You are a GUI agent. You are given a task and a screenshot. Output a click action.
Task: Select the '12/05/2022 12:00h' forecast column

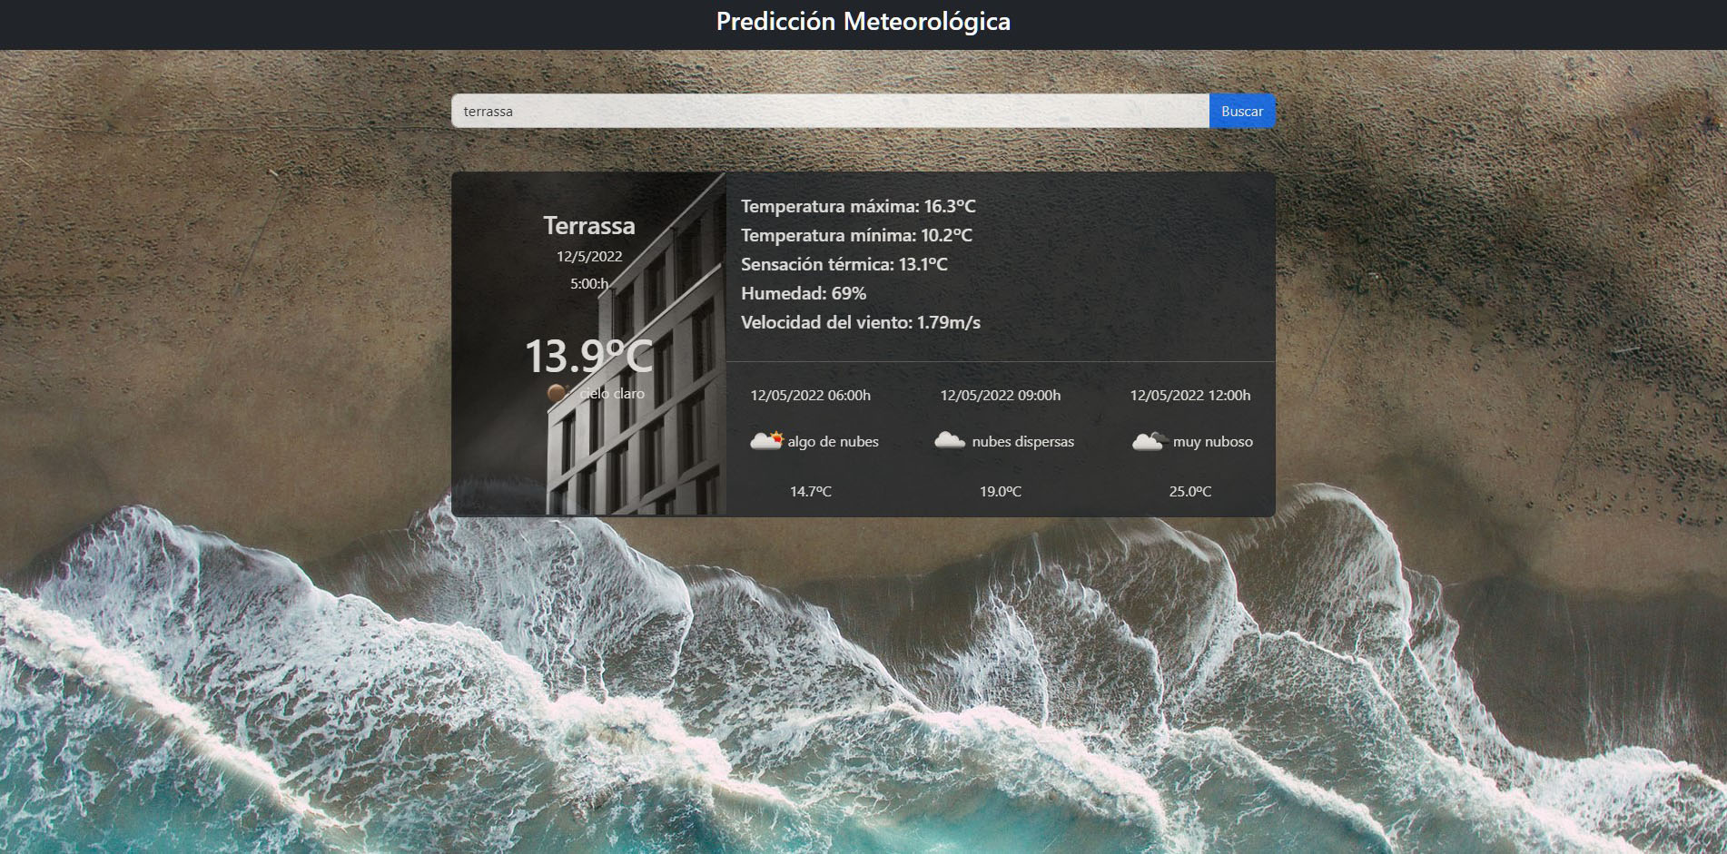[x=1190, y=395]
